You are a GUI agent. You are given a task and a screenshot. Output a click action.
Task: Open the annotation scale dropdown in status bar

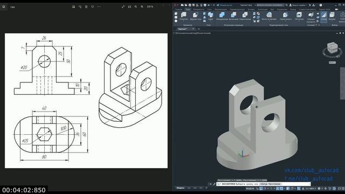(312, 189)
